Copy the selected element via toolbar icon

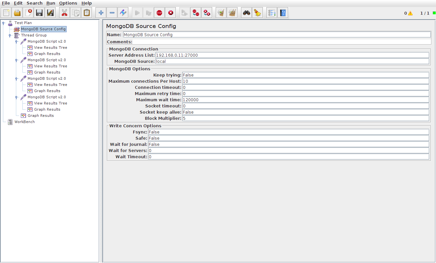click(x=76, y=13)
